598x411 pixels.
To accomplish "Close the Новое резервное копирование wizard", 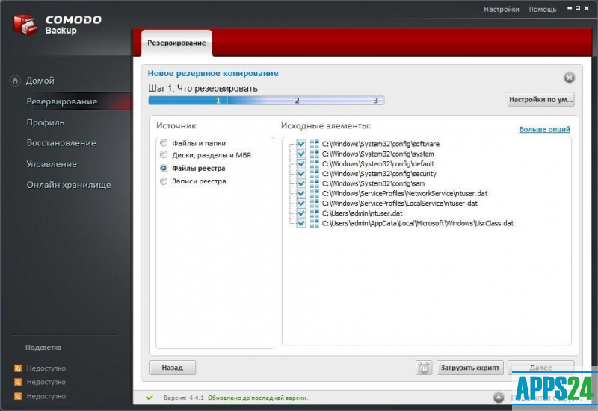I will [x=569, y=78].
